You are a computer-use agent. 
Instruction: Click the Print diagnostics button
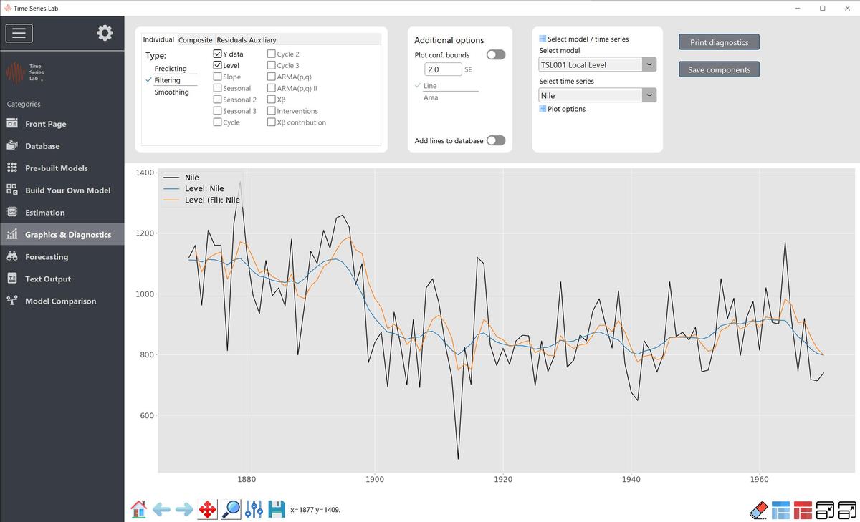719,42
